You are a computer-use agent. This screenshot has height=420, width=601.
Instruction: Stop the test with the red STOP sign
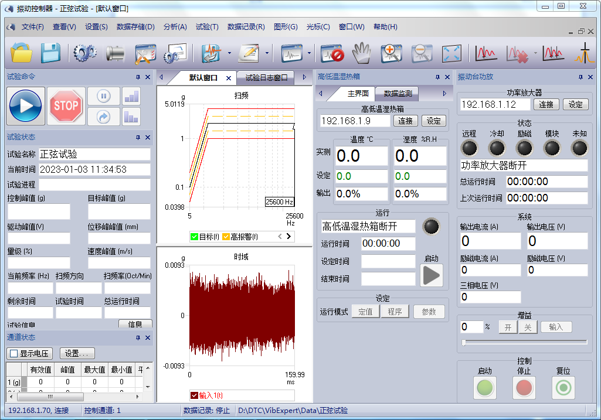tap(66, 106)
